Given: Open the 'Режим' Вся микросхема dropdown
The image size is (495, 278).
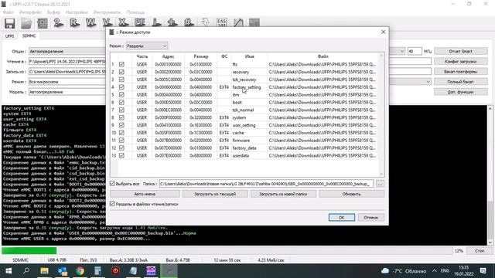Looking at the screenshot, I should 67,82.
